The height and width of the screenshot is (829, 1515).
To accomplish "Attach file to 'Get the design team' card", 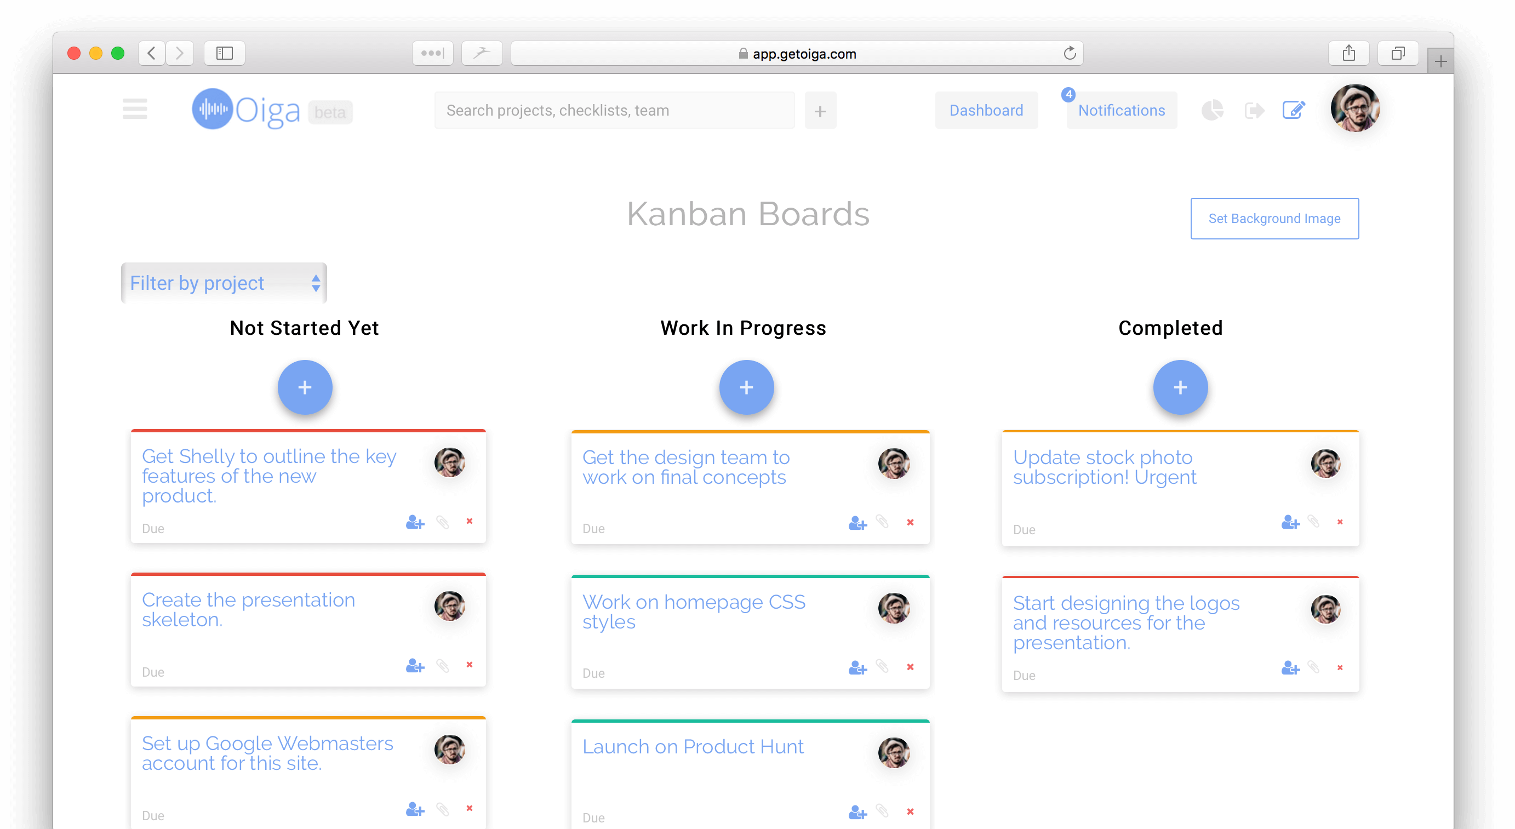I will [x=882, y=522].
